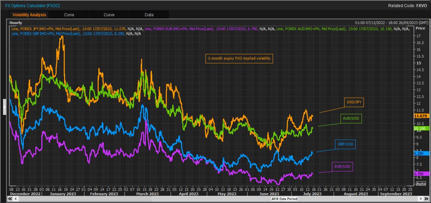Open the Curve tab
Image resolution: width=431 pixels, height=203 pixels.
(109, 15)
